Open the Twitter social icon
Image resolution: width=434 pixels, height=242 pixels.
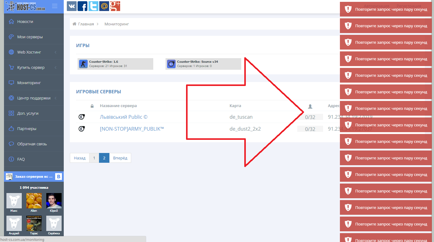pyautogui.click(x=93, y=6)
